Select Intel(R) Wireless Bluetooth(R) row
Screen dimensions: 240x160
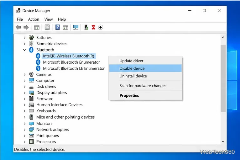[x=69, y=56]
